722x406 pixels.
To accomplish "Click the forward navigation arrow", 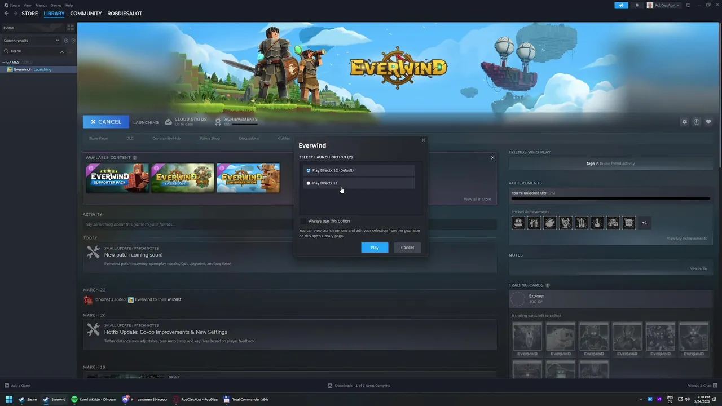I will tap(15, 14).
